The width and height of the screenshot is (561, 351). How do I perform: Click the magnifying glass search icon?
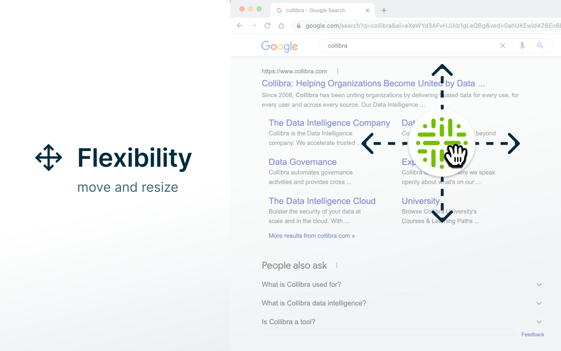pyautogui.click(x=540, y=46)
